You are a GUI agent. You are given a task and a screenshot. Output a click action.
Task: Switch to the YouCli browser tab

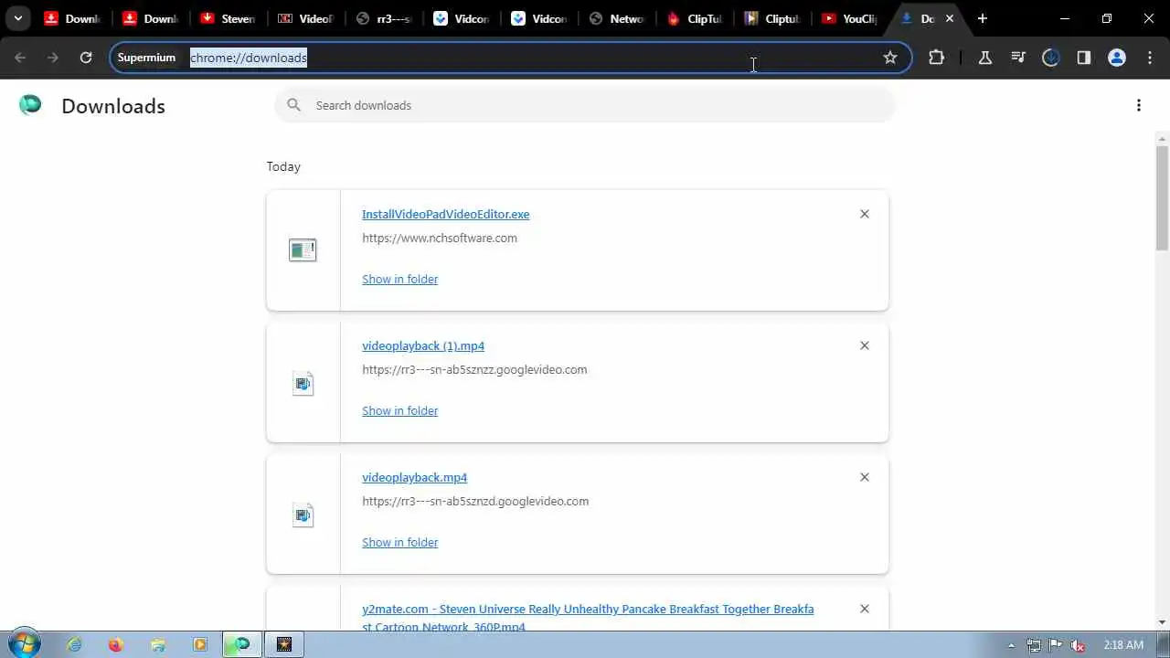click(x=850, y=18)
